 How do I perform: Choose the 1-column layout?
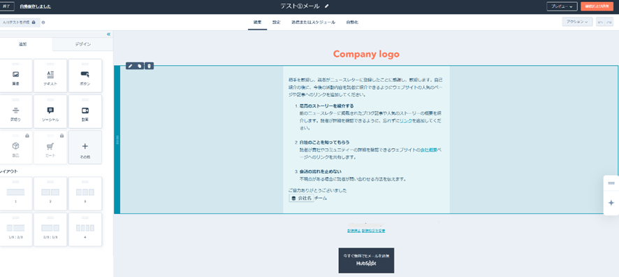(x=16, y=194)
